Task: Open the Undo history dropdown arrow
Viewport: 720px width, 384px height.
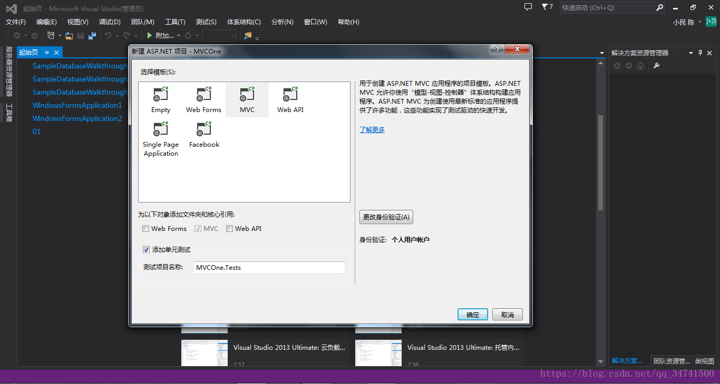Action: pyautogui.click(x=117, y=36)
